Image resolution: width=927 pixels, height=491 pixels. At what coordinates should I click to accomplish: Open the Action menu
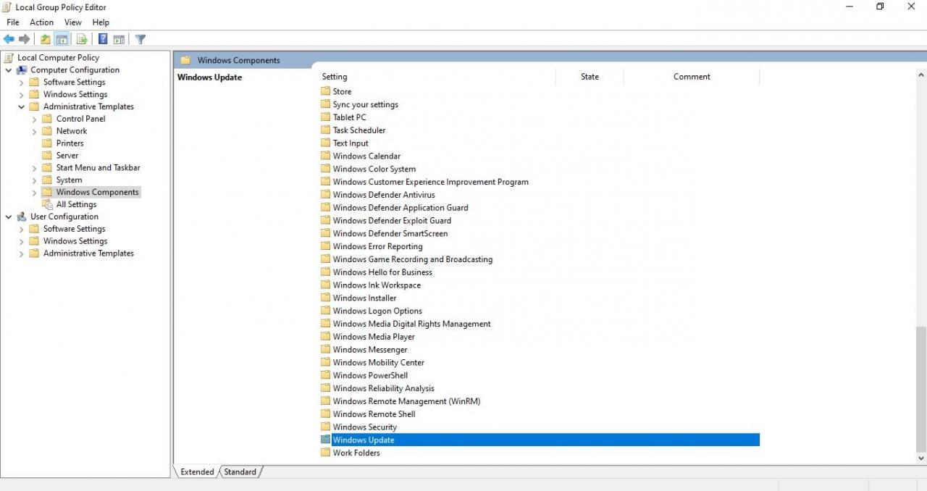pyautogui.click(x=41, y=22)
